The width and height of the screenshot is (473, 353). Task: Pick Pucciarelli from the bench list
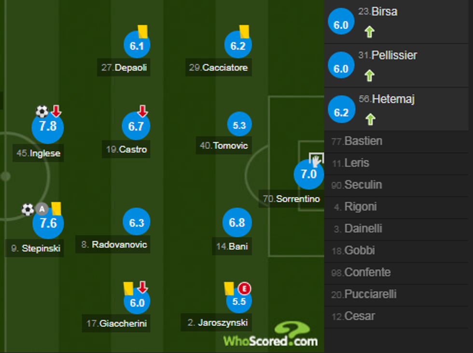(370, 294)
